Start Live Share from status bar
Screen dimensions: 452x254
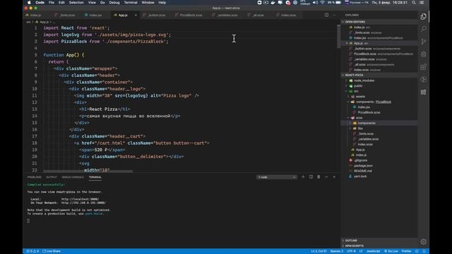click(52, 251)
